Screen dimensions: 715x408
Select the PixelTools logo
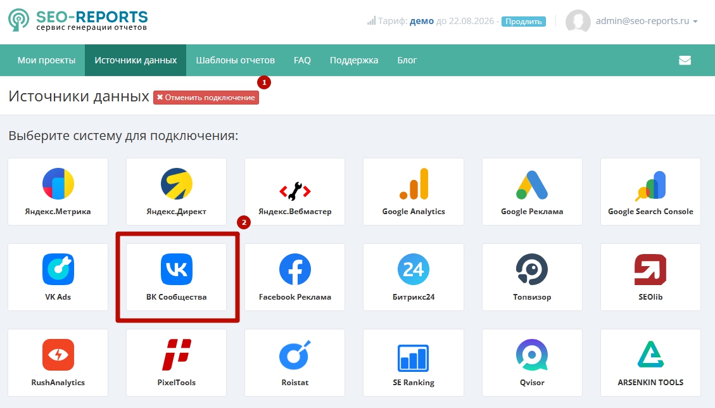pyautogui.click(x=177, y=355)
